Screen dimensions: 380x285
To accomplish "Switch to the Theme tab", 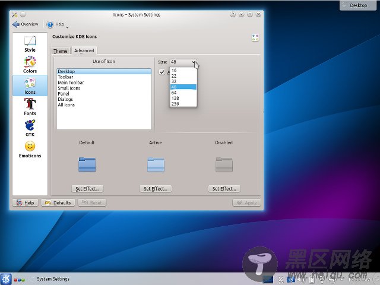I will (x=60, y=51).
